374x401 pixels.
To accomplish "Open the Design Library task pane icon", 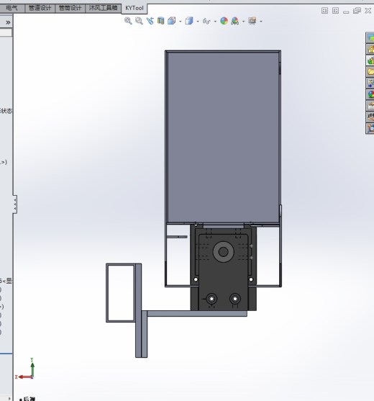I will [x=370, y=60].
